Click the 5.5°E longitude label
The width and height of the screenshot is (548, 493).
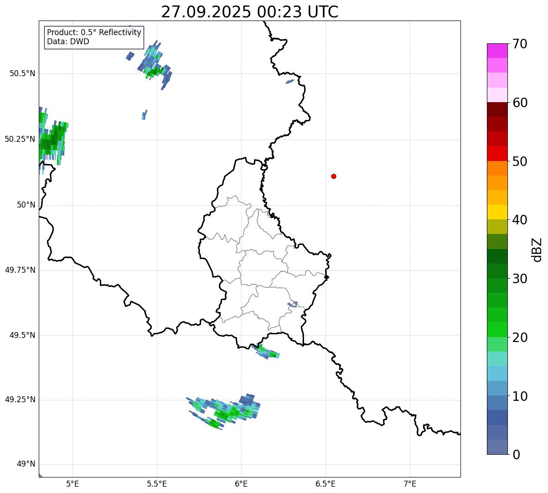click(157, 484)
